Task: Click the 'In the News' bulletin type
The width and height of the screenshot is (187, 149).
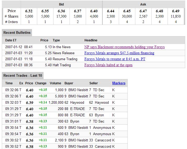Action: click(x=62, y=47)
